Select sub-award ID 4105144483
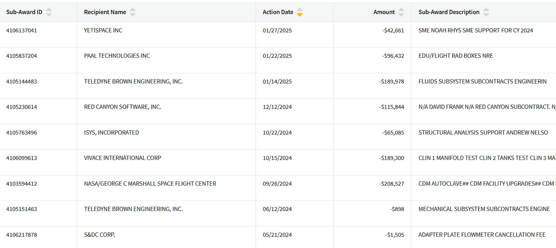The image size is (556, 248). (21, 81)
